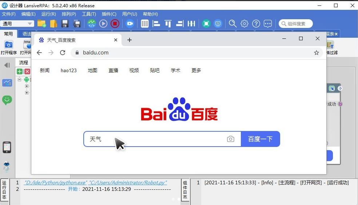Expand the second child tree node

pos(27,93)
